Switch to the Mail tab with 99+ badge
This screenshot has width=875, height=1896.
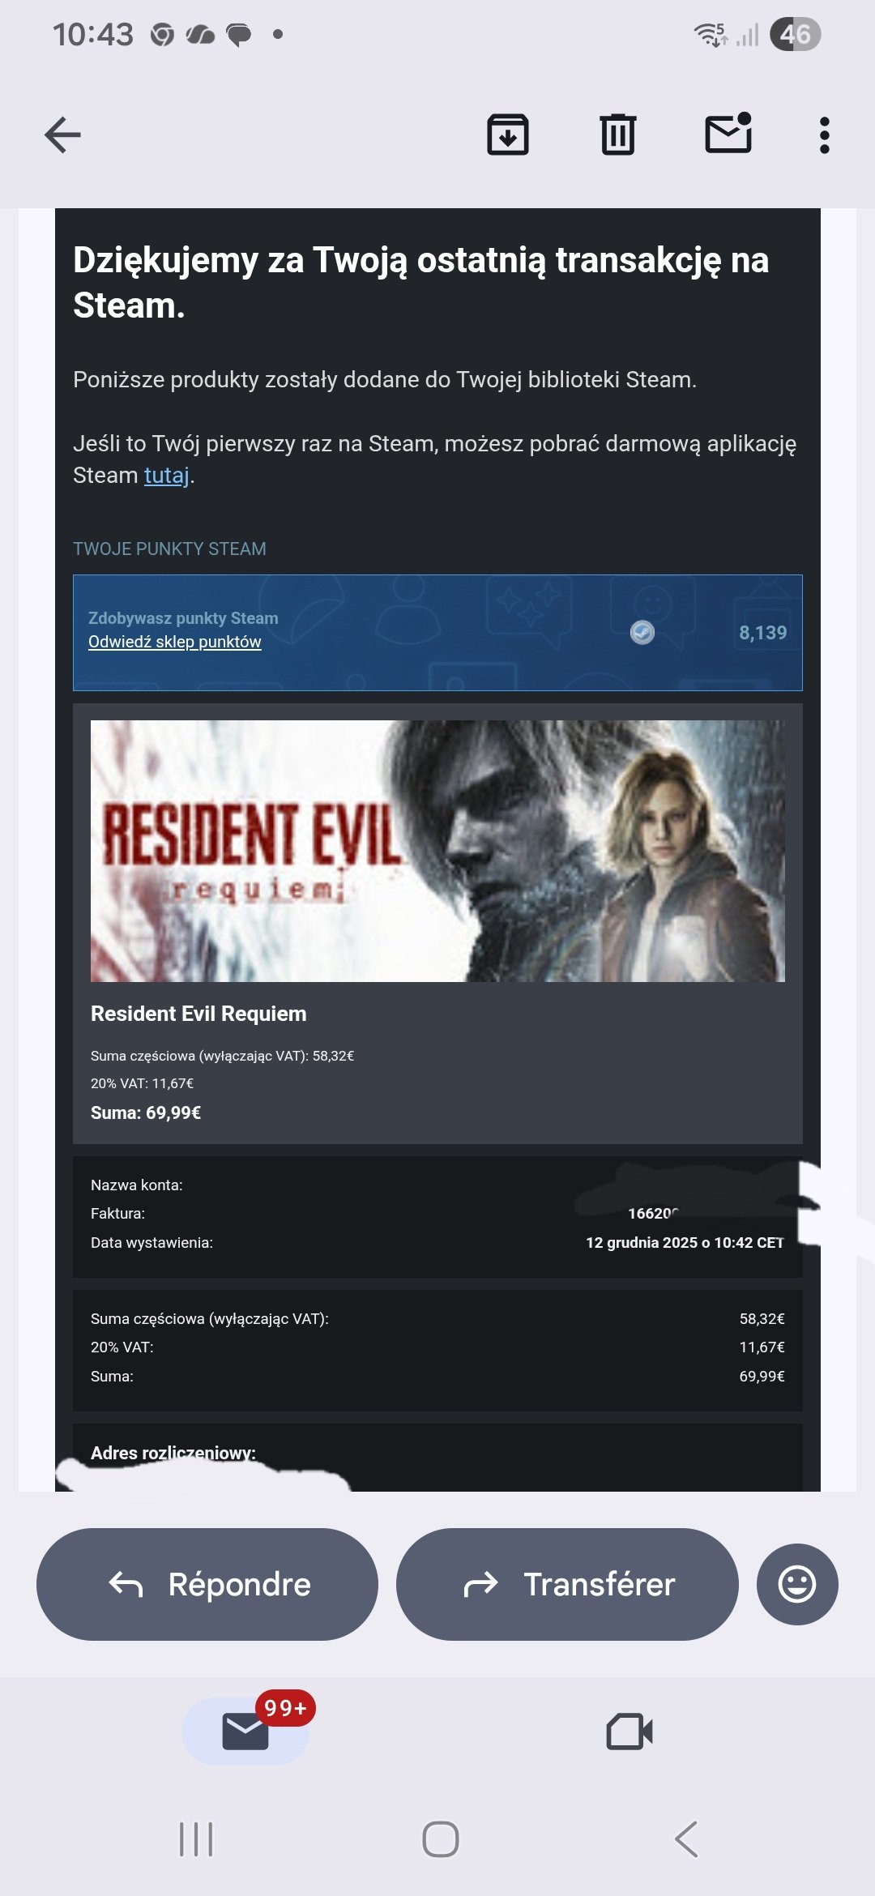pyautogui.click(x=245, y=1732)
